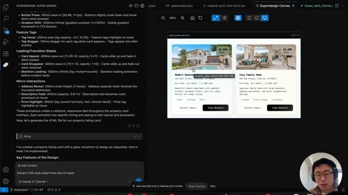The width and height of the screenshot is (348, 195).
Task: Toggle the globe button in canvas toolbar
Action: 238,18
